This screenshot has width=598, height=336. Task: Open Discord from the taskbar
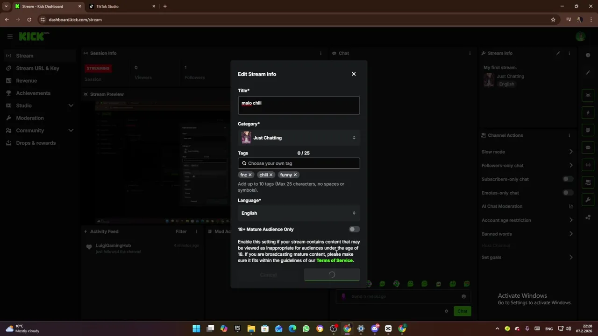click(375, 329)
